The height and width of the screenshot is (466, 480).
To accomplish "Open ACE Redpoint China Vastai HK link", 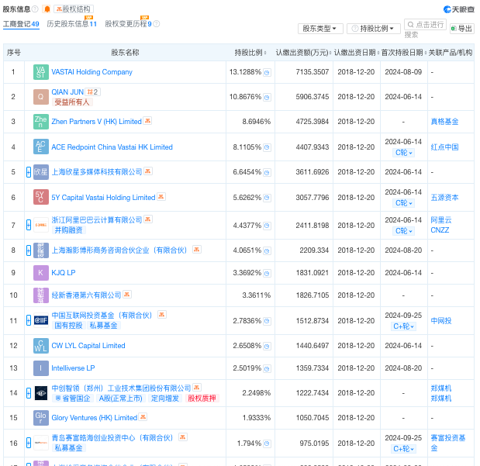I will [x=112, y=147].
